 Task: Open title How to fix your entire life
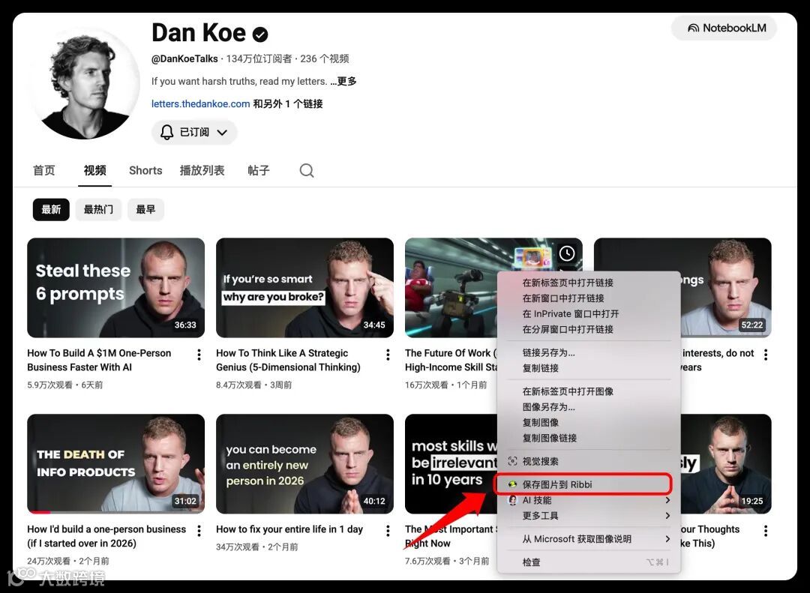tap(289, 529)
